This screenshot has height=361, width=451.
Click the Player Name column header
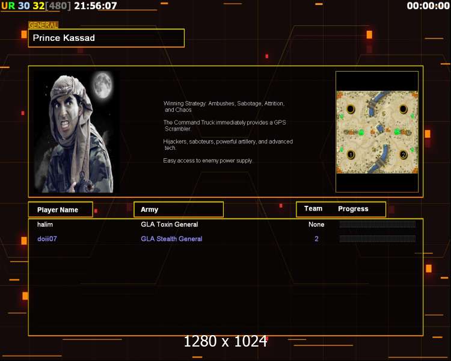tap(60, 209)
